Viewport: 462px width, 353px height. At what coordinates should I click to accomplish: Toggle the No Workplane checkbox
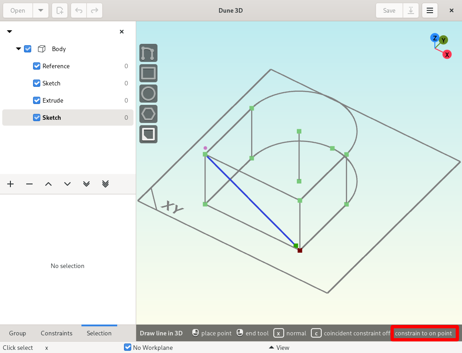click(128, 348)
